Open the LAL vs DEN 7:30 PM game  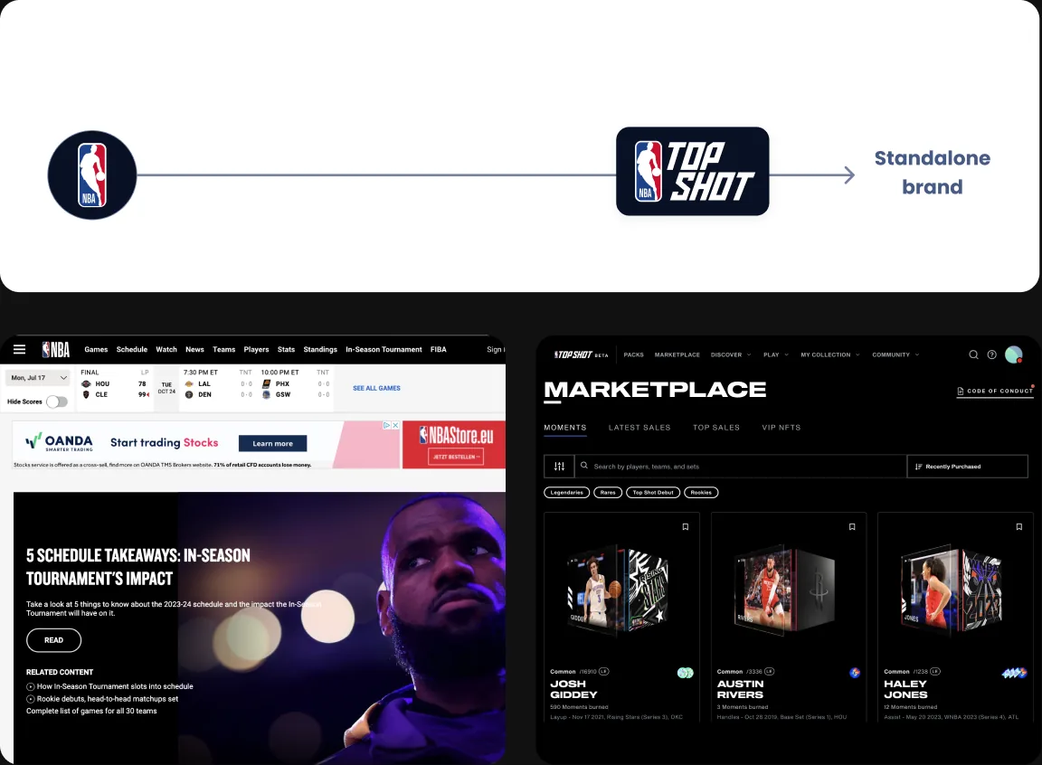click(x=218, y=383)
